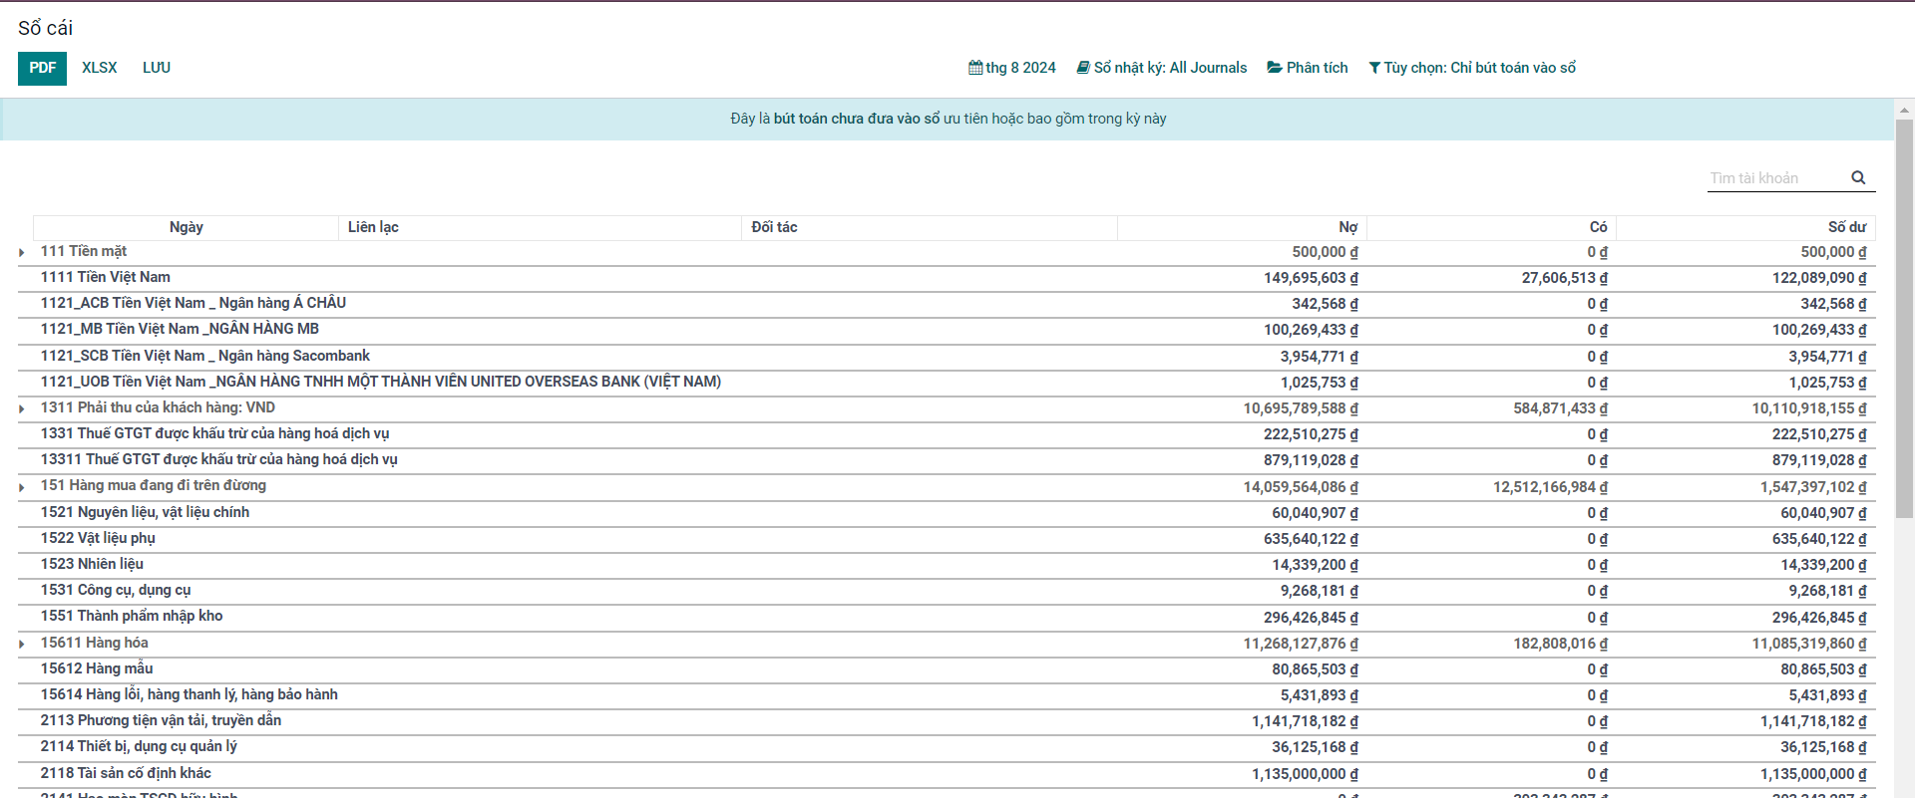This screenshot has height=798, width=1915.
Task: Open the Phân tích analytic filter
Action: (x=1317, y=68)
